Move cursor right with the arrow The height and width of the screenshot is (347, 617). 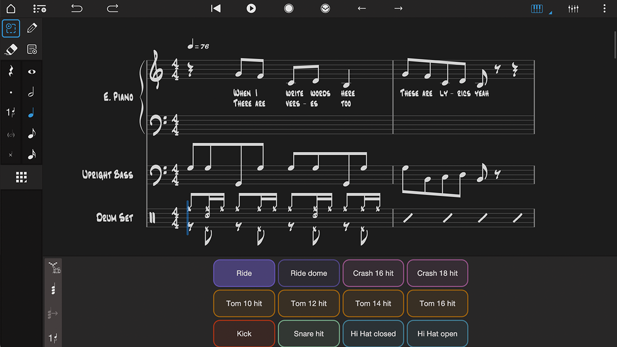[398, 8]
